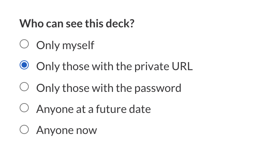Click the 'Who can see this deck?' heading
Screen dimensions: 273x148
click(77, 24)
